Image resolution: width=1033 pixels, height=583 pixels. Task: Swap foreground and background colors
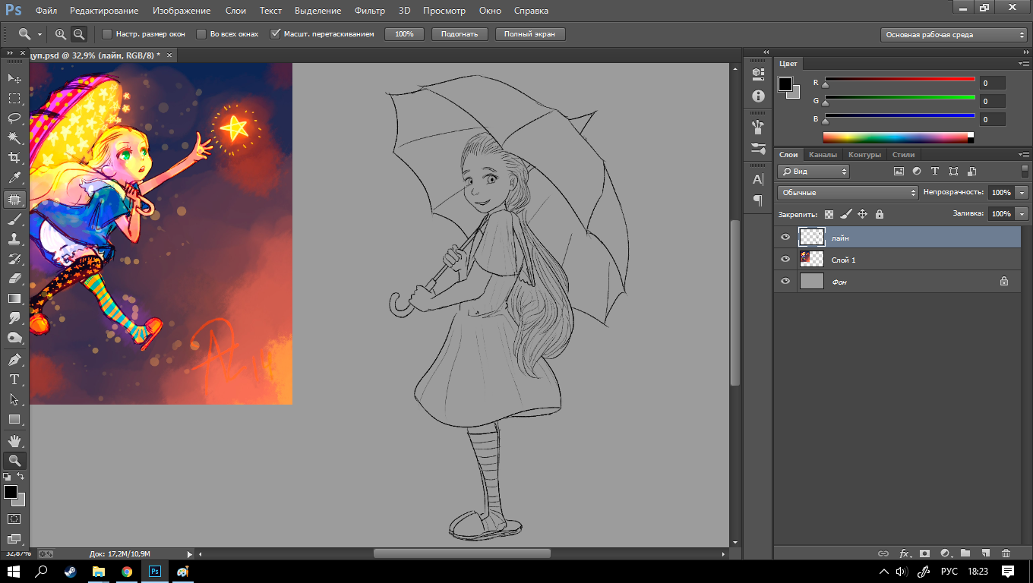(21, 477)
